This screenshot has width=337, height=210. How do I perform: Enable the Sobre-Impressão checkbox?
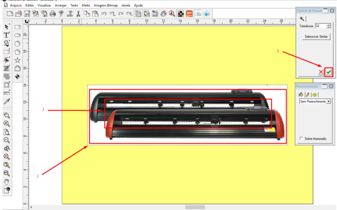pos(302,139)
